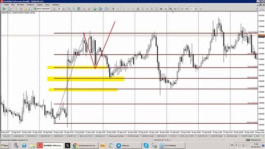Select the equidistant channel tool
265x149 pixels.
click(138, 9)
